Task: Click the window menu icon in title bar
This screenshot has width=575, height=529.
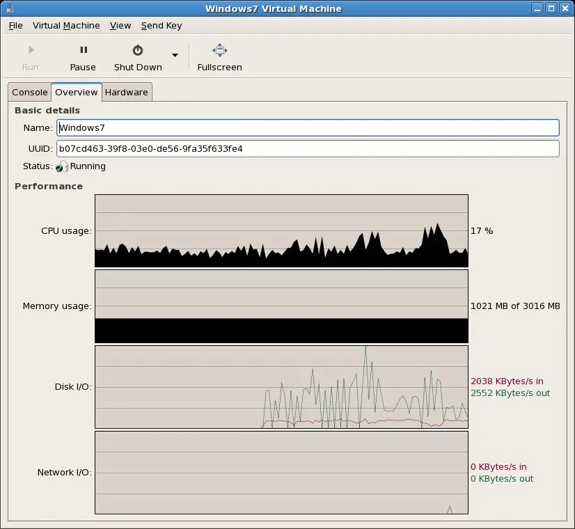Action: [9, 8]
